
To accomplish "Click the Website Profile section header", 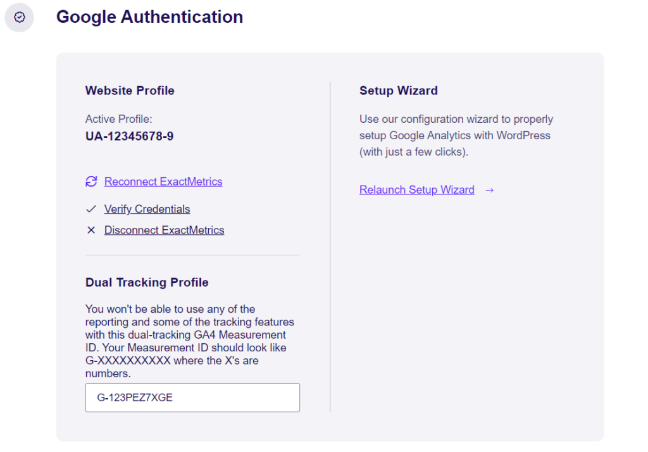I will tap(129, 91).
